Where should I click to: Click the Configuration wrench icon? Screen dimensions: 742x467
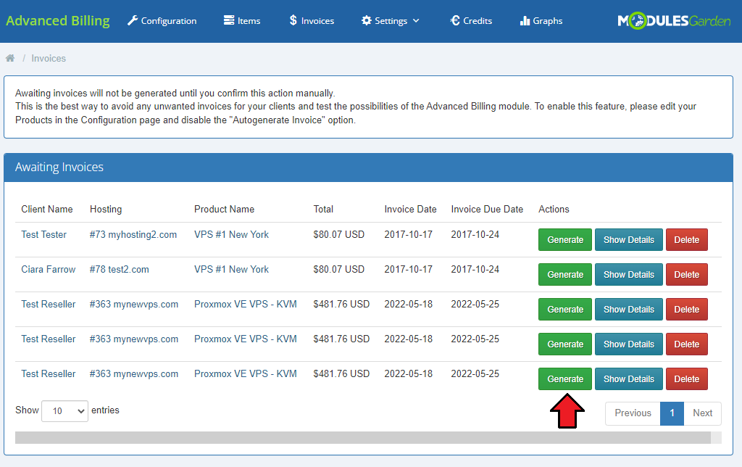click(133, 21)
